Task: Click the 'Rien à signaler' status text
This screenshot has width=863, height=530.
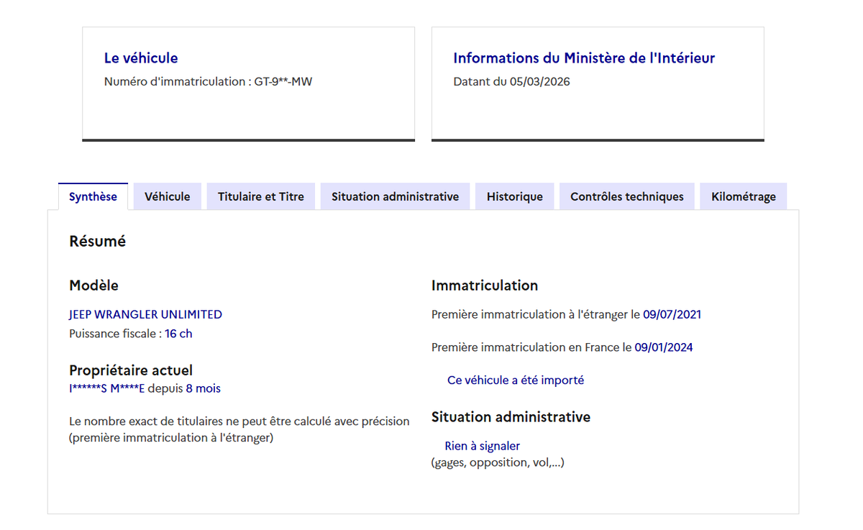Action: point(482,446)
